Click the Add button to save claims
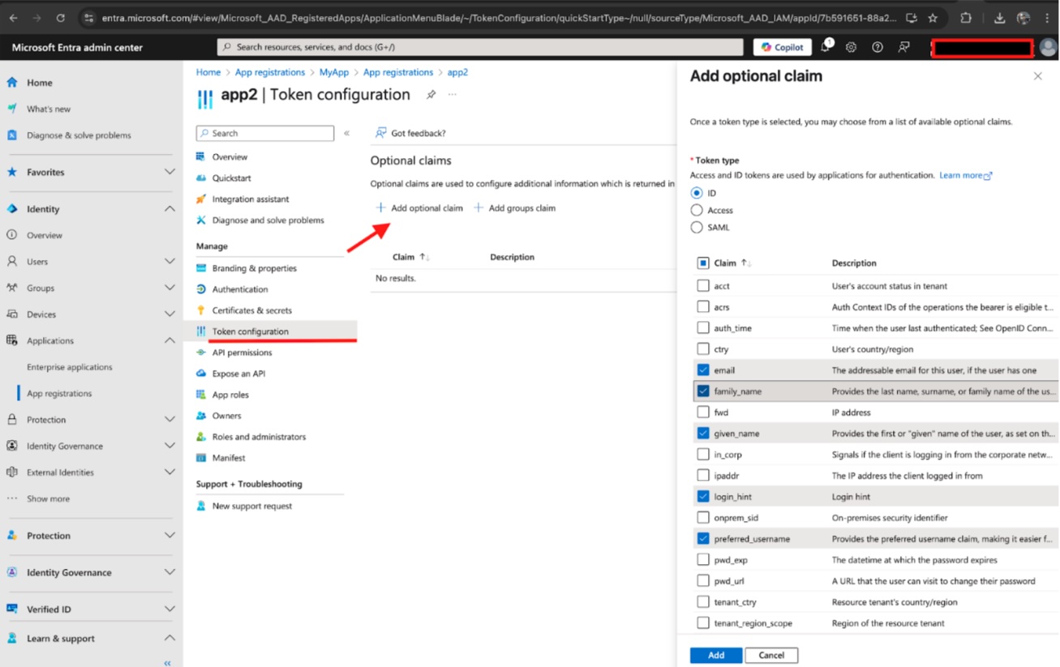Screen dimensions: 1060x667 pos(715,655)
